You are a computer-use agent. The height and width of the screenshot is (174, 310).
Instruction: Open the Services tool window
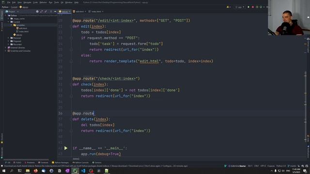pyautogui.click(x=97, y=162)
